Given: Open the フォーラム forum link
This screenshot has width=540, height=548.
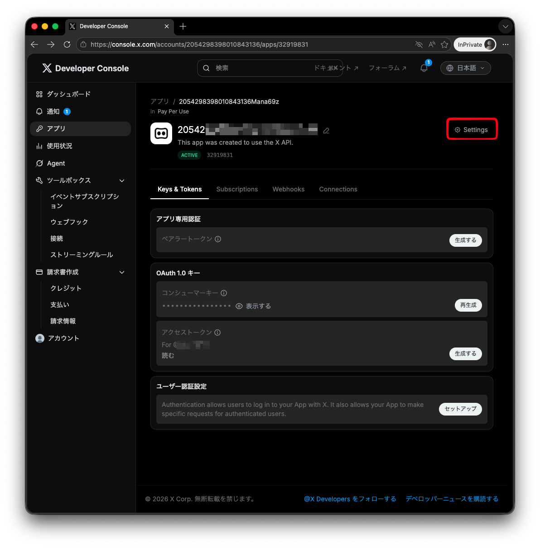Looking at the screenshot, I should pyautogui.click(x=387, y=68).
